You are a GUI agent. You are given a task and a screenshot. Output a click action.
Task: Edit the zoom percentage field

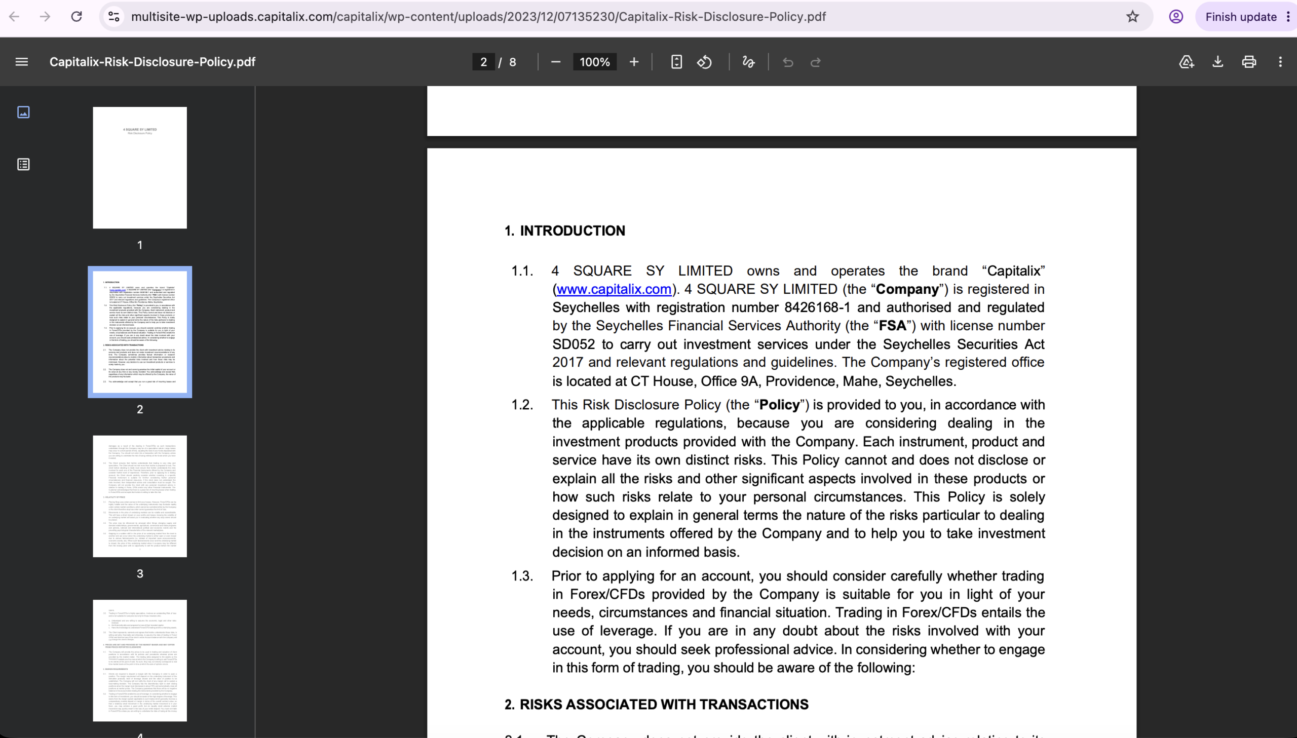[594, 62]
